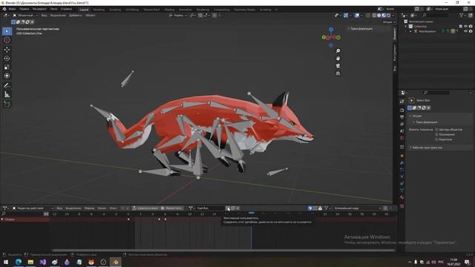
Task: Select the Add Cube tool
Action: point(7,104)
